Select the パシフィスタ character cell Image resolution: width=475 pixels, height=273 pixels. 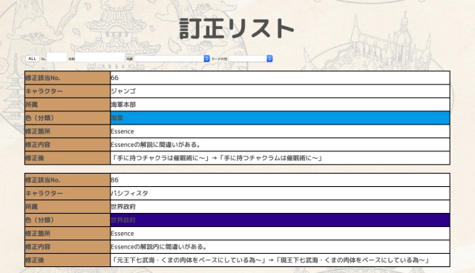click(x=280, y=194)
